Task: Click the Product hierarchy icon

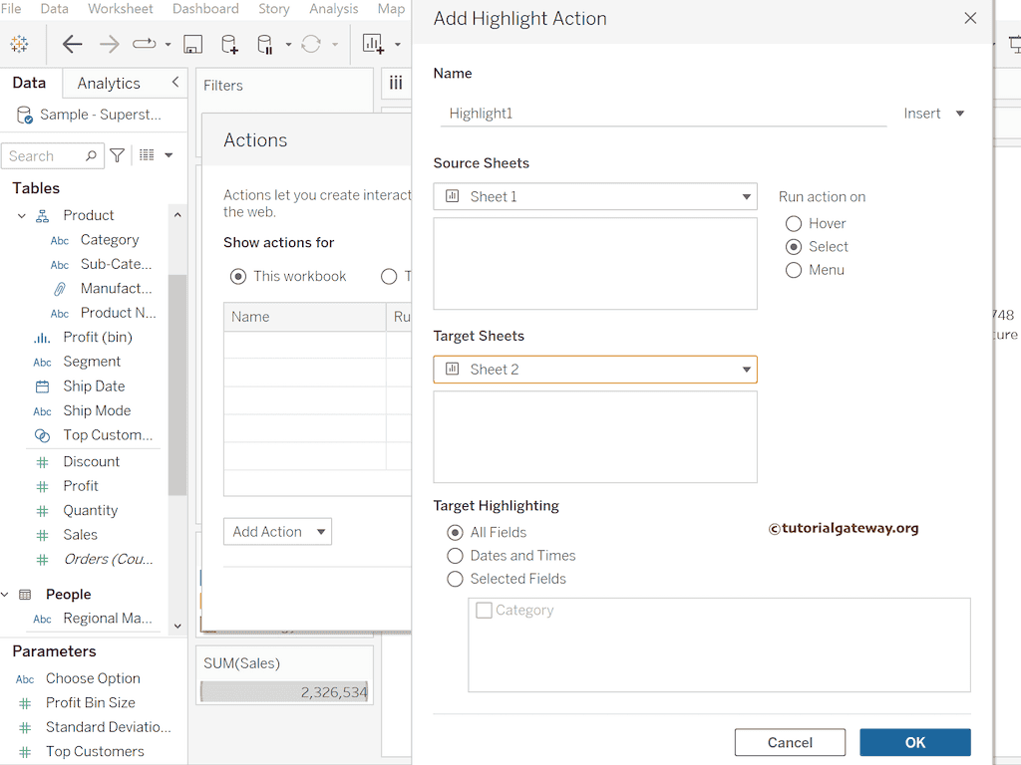Action: tap(42, 216)
